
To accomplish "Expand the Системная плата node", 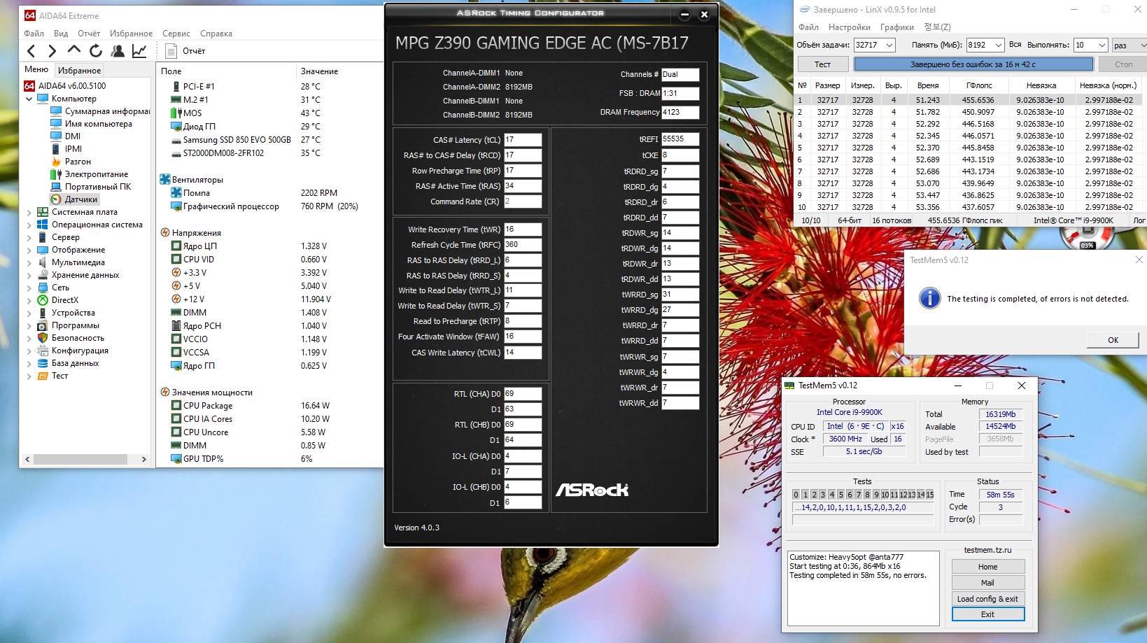I will pyautogui.click(x=29, y=212).
